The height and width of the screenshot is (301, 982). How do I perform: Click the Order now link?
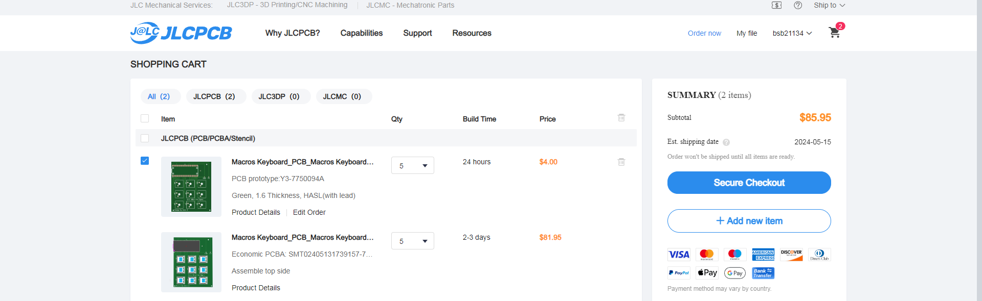[x=704, y=33]
